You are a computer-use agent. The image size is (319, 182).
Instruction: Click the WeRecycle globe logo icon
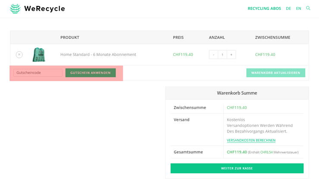(15, 9)
